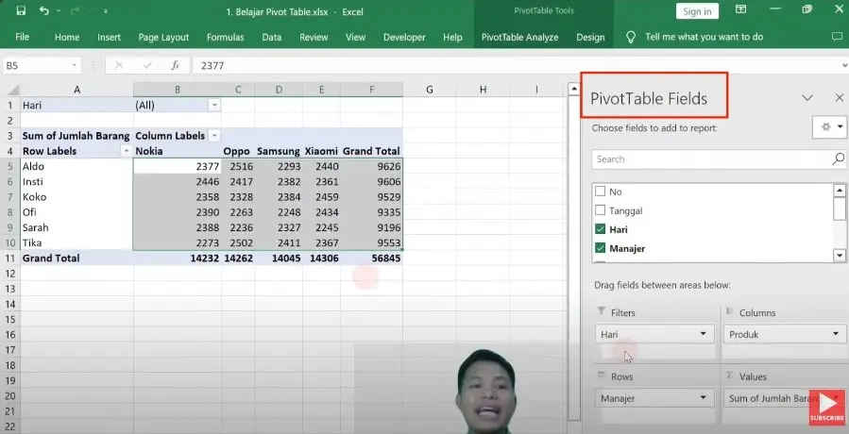Screen dimensions: 849x434
Task: Select grand total value 56845
Action: [x=371, y=259]
